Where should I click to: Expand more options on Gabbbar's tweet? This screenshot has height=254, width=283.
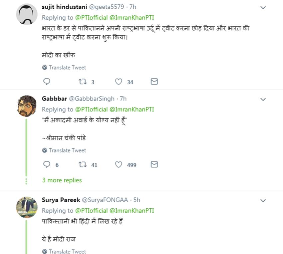tap(263, 99)
